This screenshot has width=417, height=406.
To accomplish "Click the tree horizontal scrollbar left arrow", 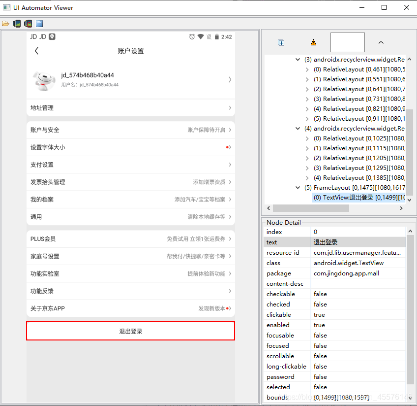I will (268, 208).
